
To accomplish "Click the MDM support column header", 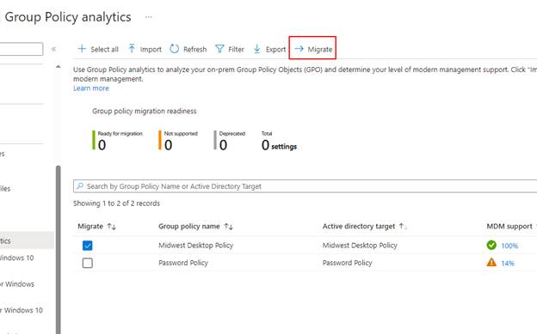I will click(509, 227).
